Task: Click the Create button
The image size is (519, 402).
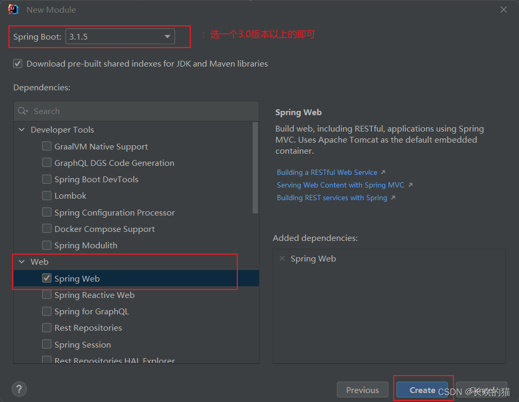Action: tap(422, 390)
